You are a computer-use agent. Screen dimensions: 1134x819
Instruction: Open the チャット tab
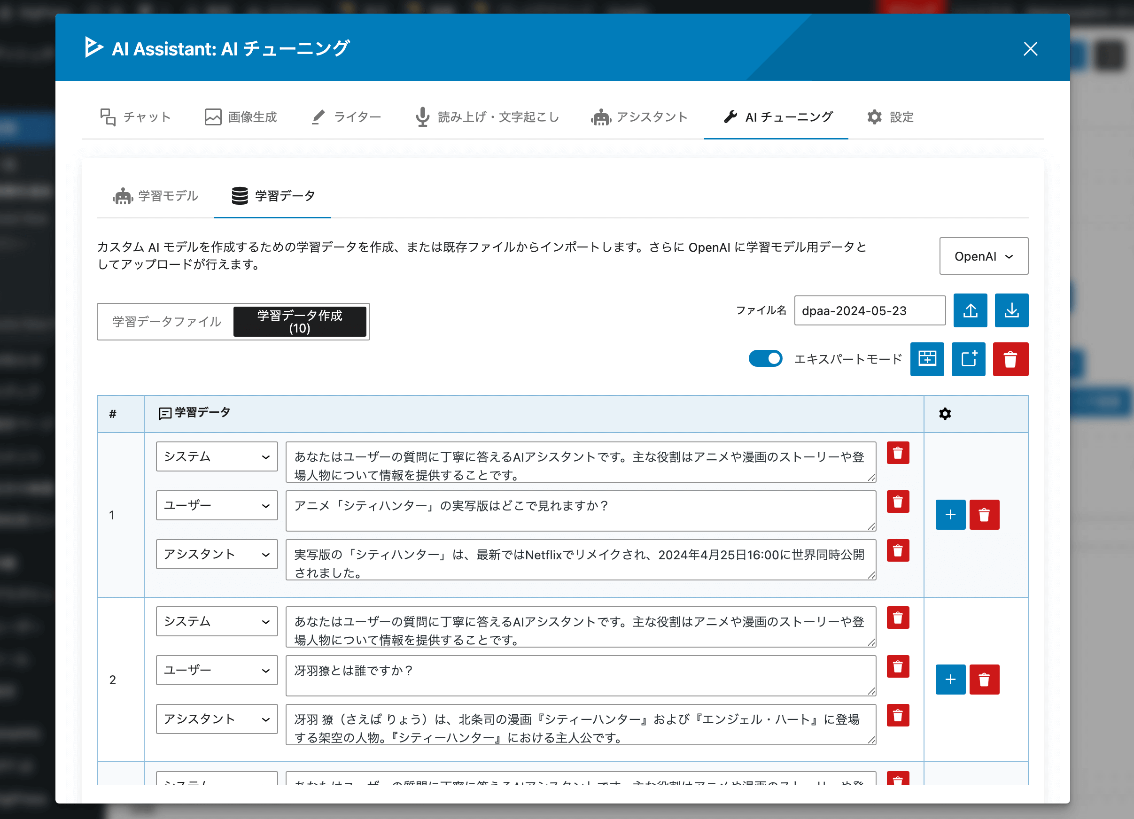135,117
